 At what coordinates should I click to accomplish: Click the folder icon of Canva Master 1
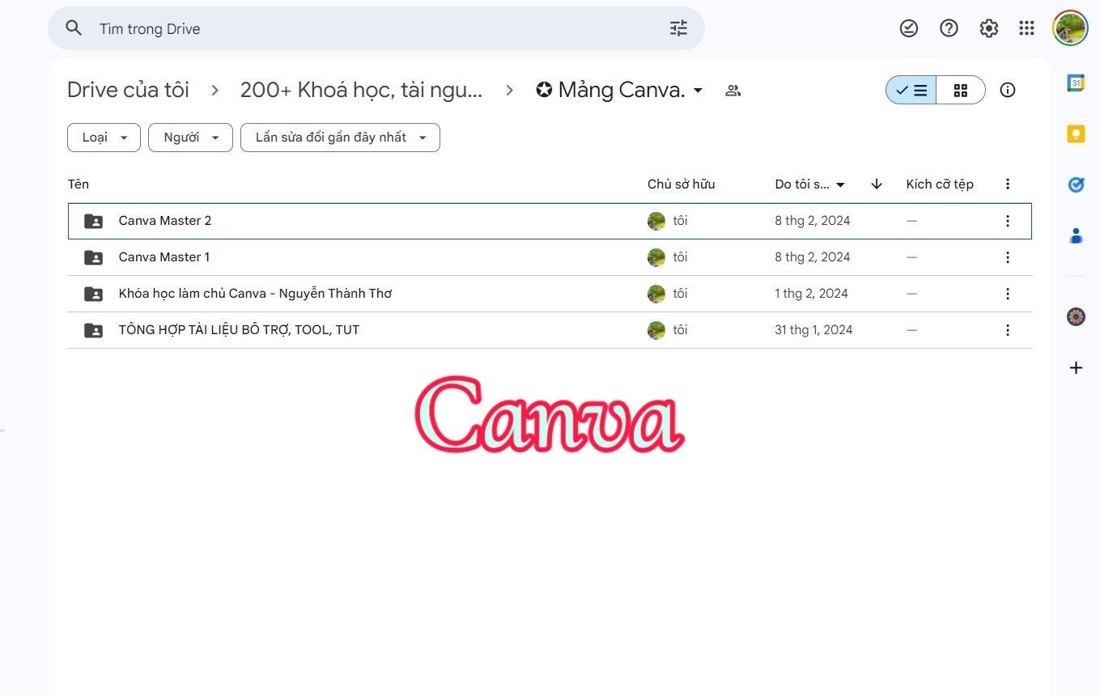click(x=94, y=257)
